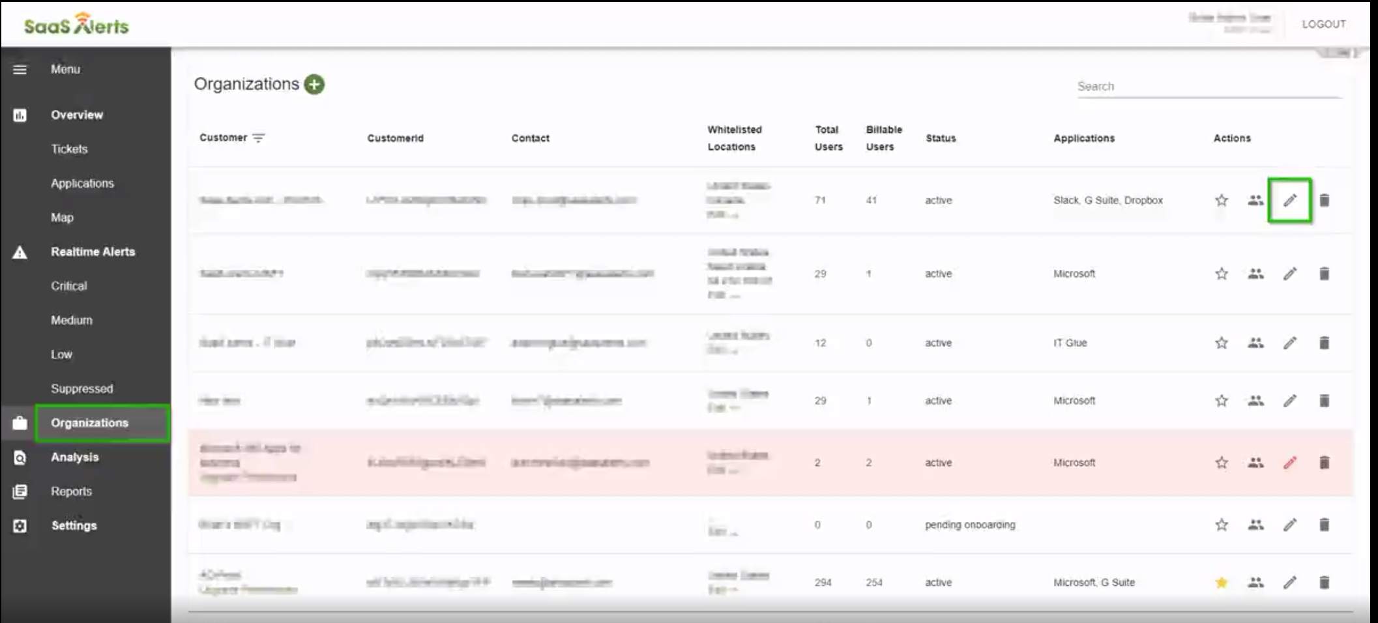The image size is (1378, 623).
Task: Open users for the IT Glue organization
Action: click(1255, 343)
